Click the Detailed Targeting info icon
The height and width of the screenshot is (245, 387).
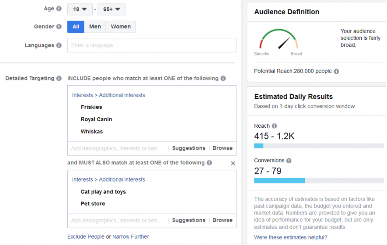[59, 78]
